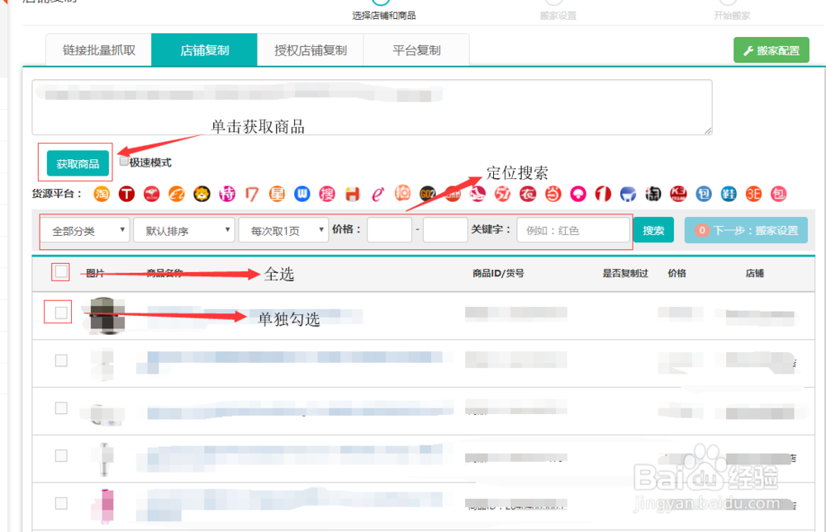This screenshot has width=826, height=532.
Task: Click the 搬家设置 step label at top
Action: coord(558,16)
